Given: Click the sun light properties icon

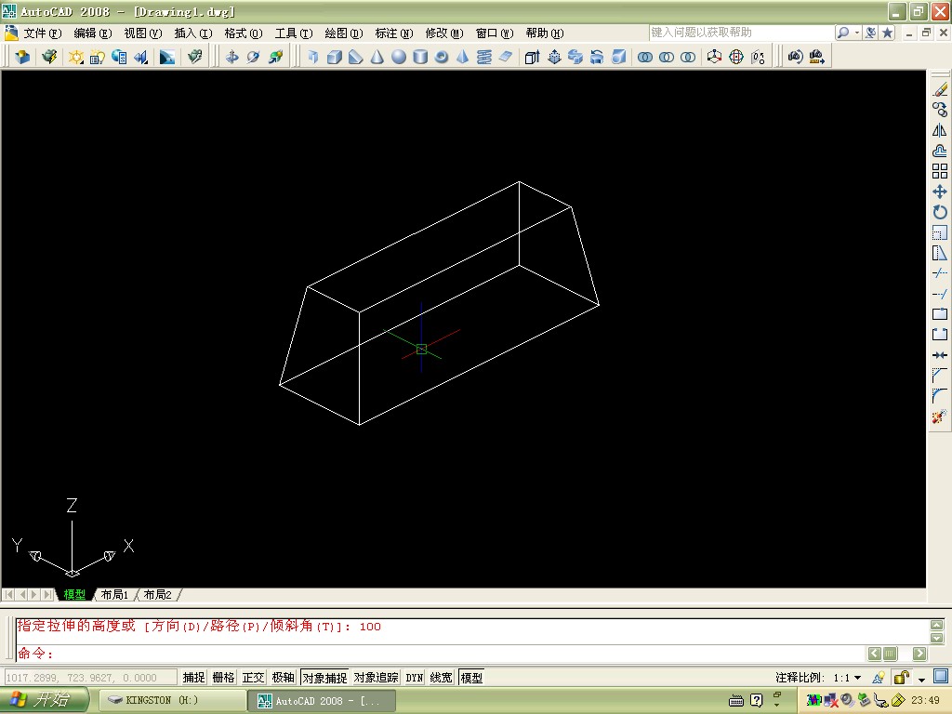Looking at the screenshot, I should click(76, 57).
